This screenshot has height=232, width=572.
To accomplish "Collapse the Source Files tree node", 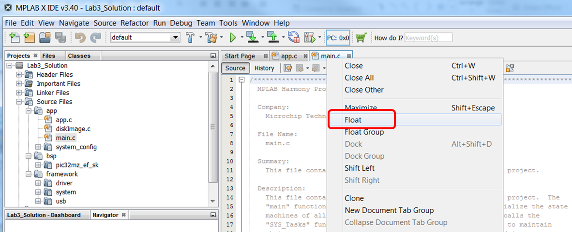I will tap(19, 102).
